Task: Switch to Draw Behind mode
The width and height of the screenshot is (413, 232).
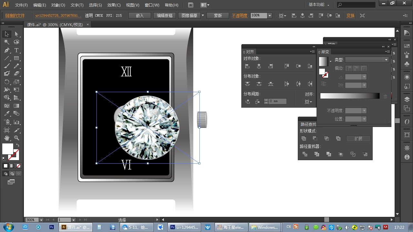Action: pyautogui.click(x=12, y=174)
